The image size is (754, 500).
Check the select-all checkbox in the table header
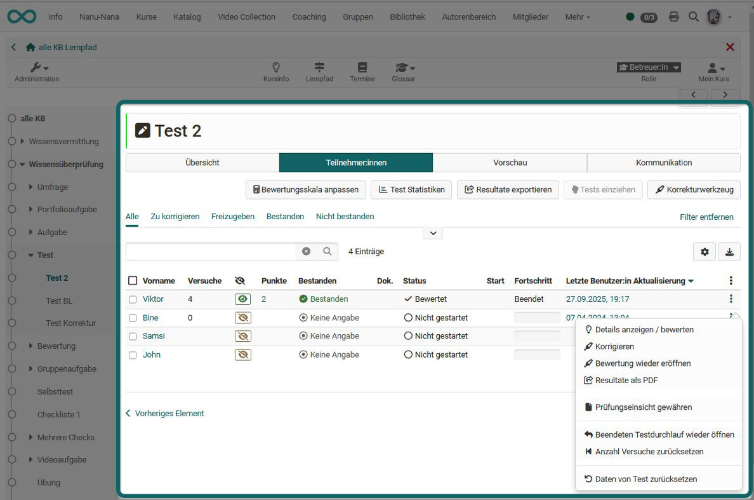(x=133, y=280)
